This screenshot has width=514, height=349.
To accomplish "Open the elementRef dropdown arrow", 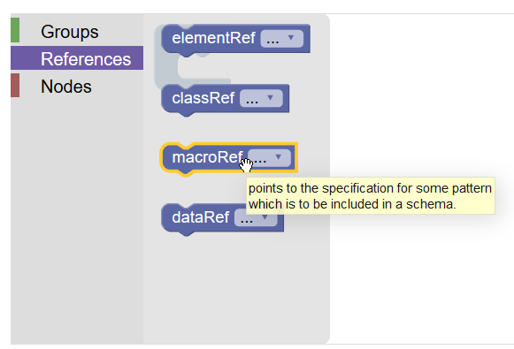I will point(291,38).
